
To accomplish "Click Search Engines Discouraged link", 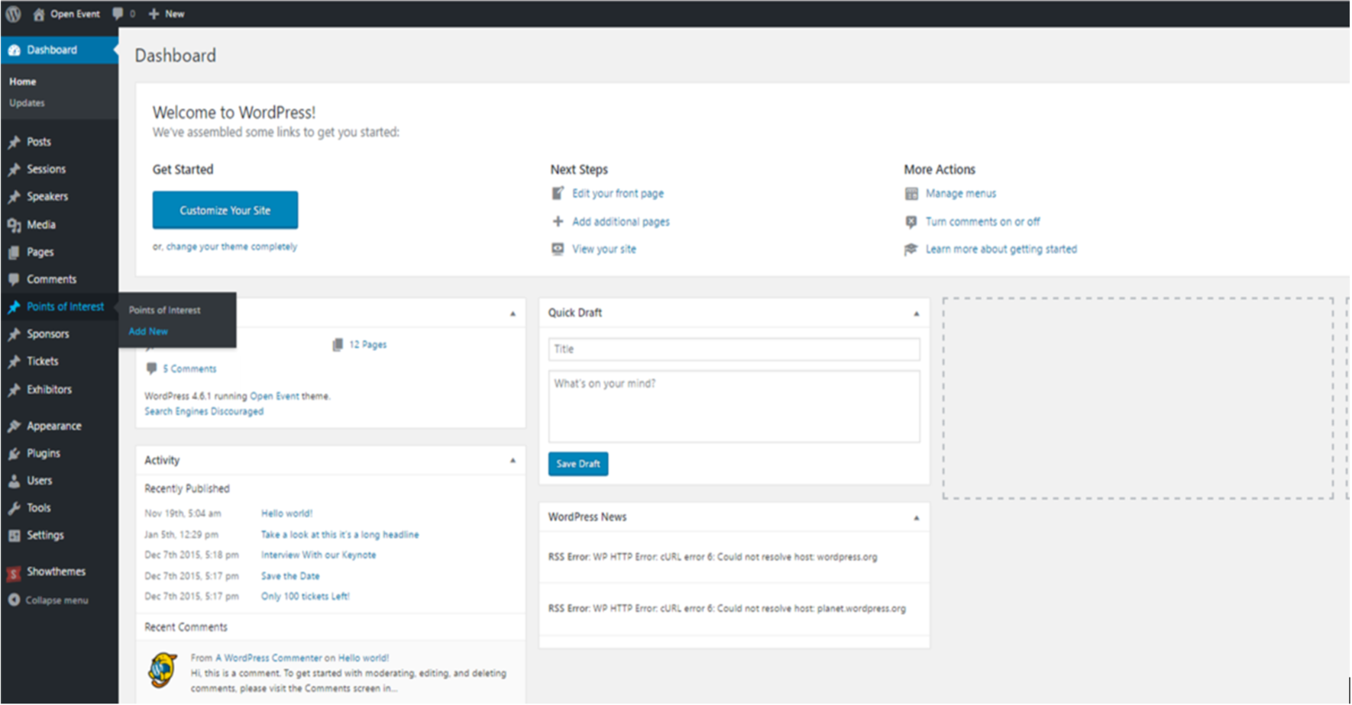I will tap(204, 412).
